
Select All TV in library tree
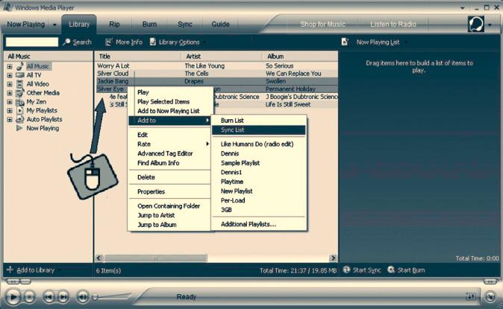pos(34,75)
